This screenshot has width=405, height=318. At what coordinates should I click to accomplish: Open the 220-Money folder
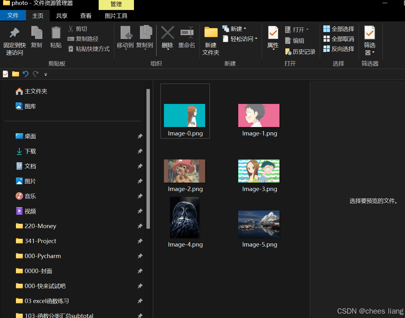(36, 226)
